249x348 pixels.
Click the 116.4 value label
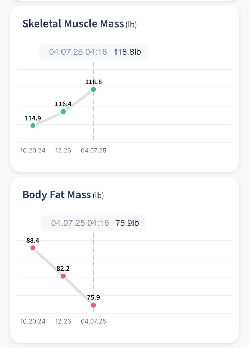[63, 104]
